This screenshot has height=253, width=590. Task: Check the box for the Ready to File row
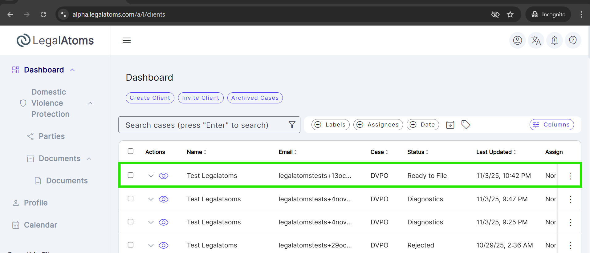[131, 175]
